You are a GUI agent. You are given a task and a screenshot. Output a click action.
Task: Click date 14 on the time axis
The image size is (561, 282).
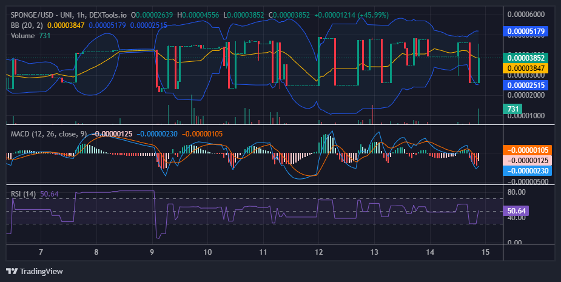coord(429,252)
